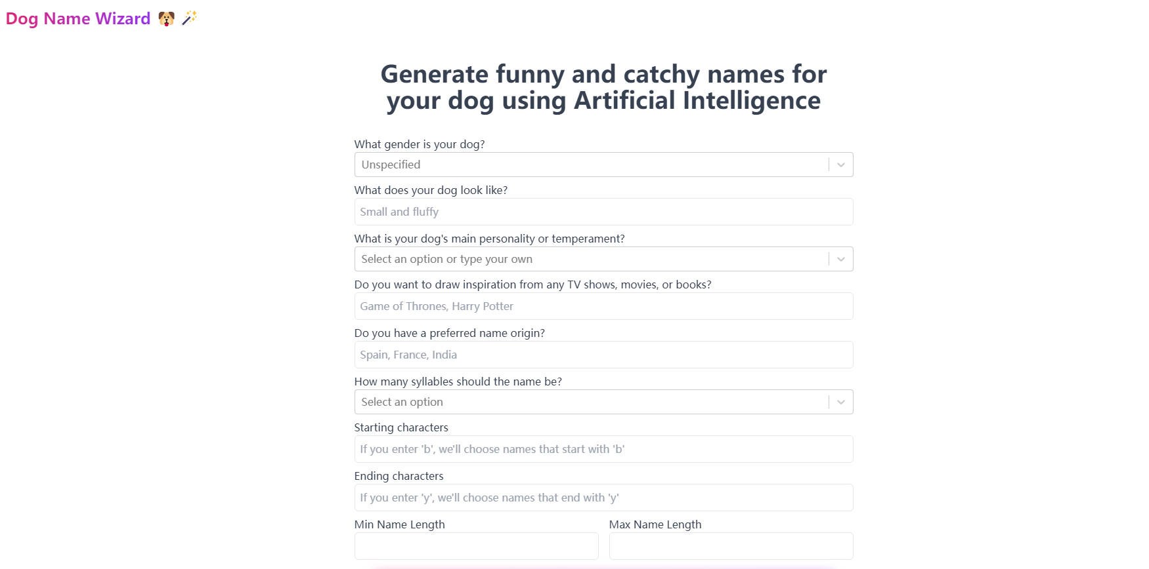
Task: Select the Min Name Length field
Action: pyautogui.click(x=476, y=545)
